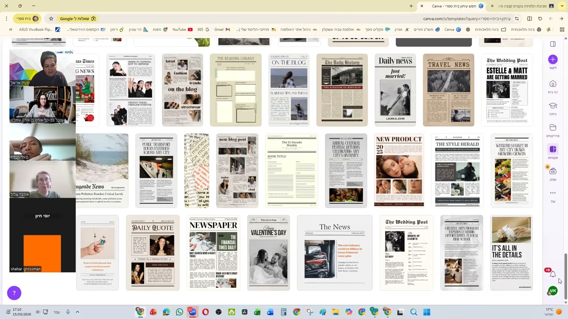Open the YouTube bookmark
The width and height of the screenshot is (568, 319).
182,30
